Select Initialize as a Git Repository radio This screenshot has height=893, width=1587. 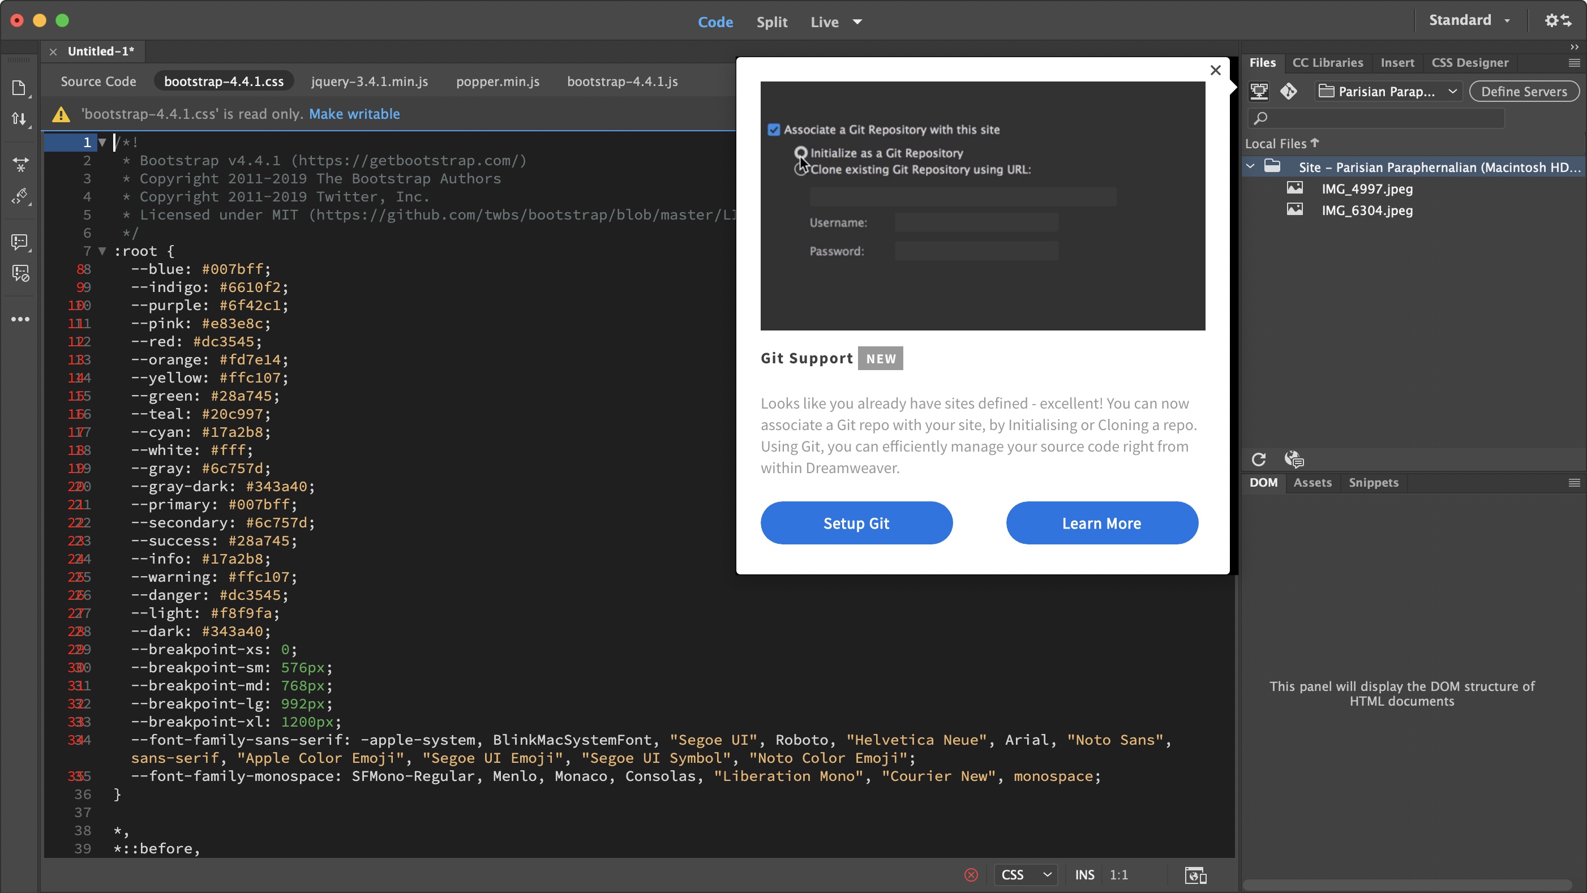click(x=801, y=152)
